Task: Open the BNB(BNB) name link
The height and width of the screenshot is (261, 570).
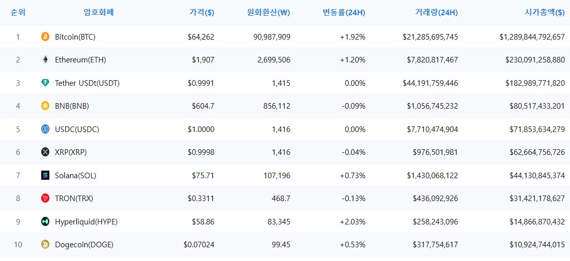Action: click(x=72, y=106)
